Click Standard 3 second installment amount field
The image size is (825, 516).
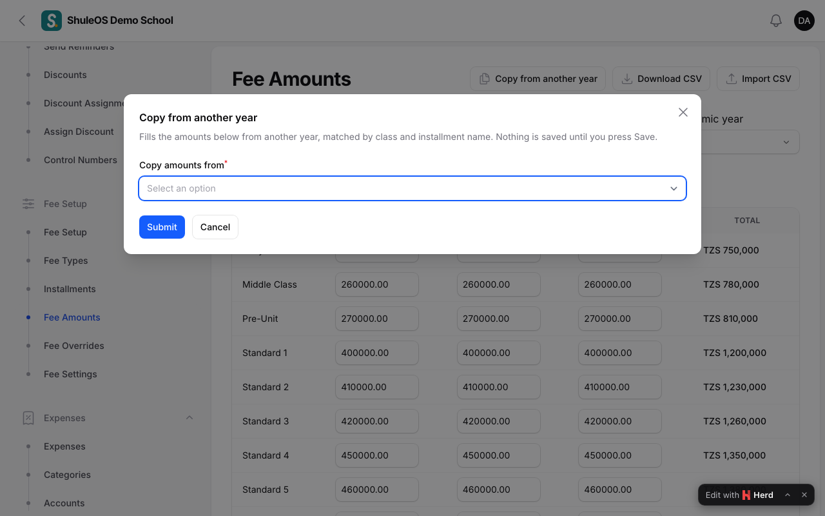pos(499,421)
